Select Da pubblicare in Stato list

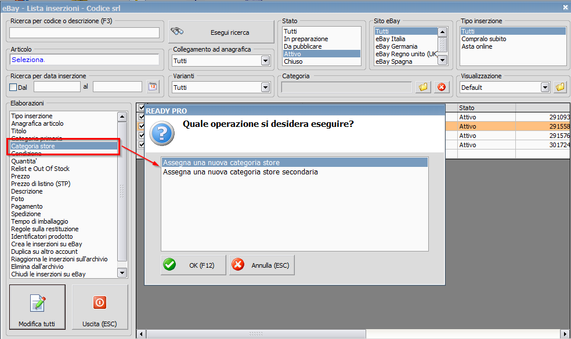(x=302, y=46)
